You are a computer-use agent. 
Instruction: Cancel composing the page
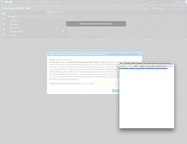coord(182,8)
